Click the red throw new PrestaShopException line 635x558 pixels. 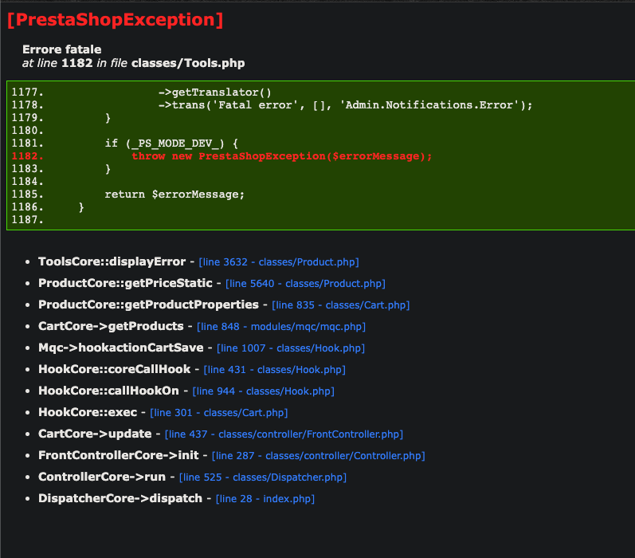[x=282, y=156]
